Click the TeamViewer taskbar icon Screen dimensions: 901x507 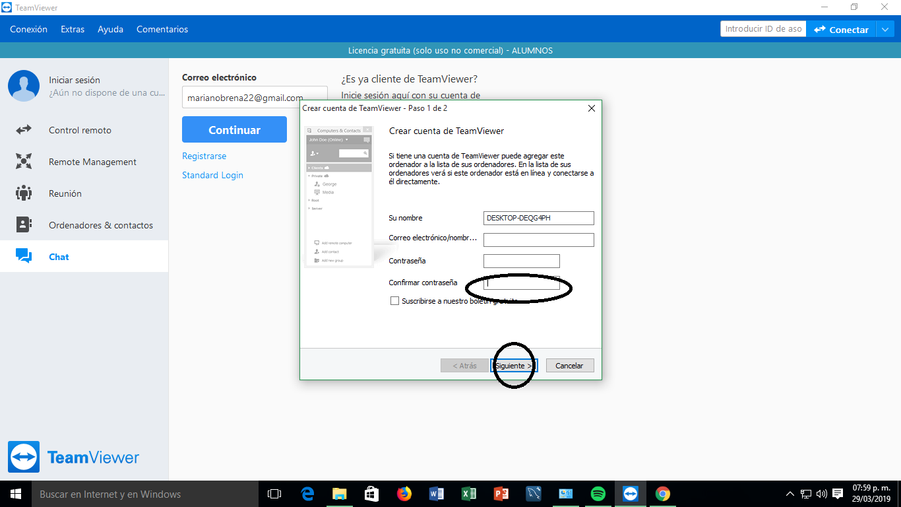(x=631, y=494)
